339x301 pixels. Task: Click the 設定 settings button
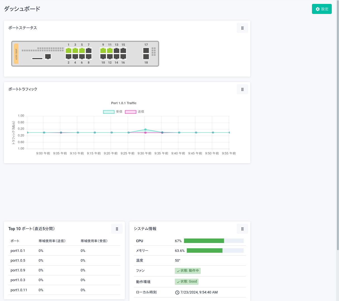pos(322,9)
